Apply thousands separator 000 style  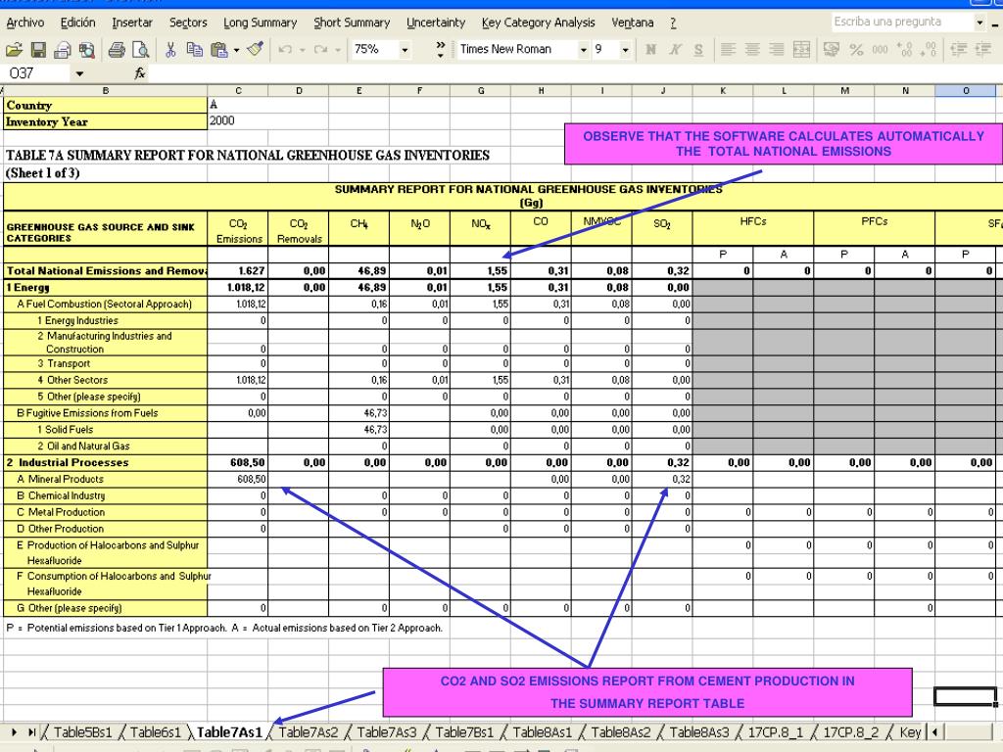[881, 49]
